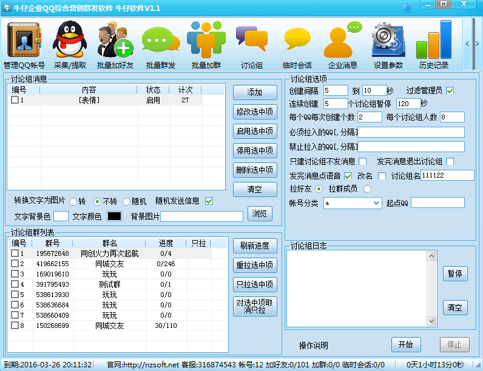Click the 启用选中项 button
This screenshot has height=371, width=483.
(x=255, y=131)
